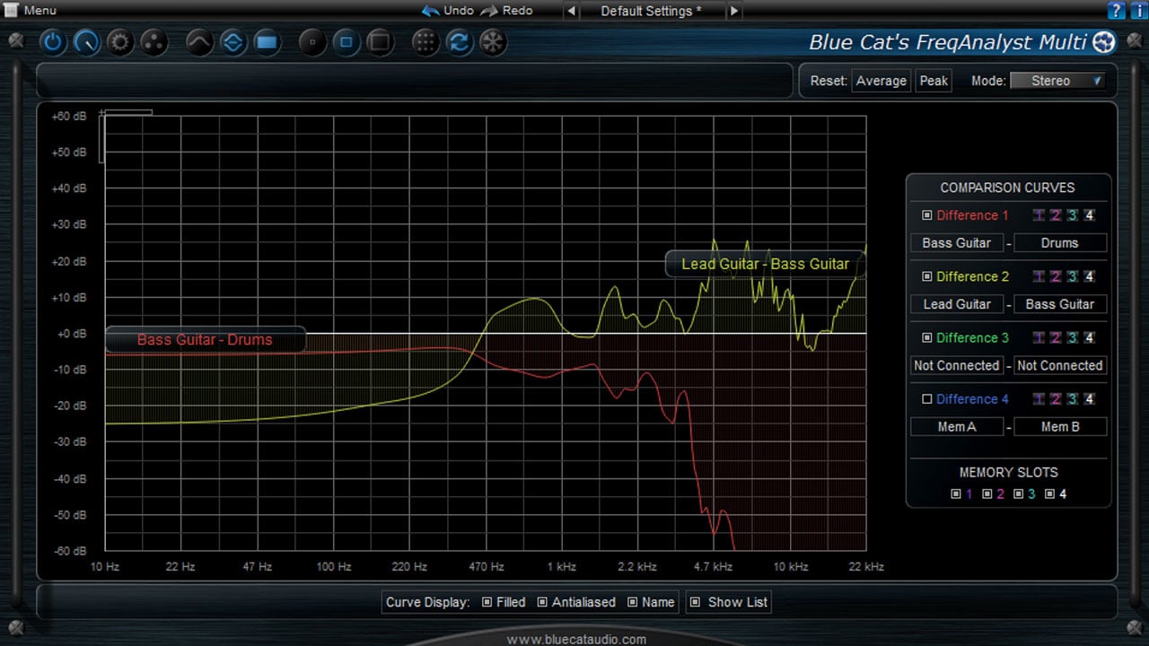Click memory slot 2 button for Difference 4
This screenshot has height=646, width=1149.
click(x=1057, y=399)
